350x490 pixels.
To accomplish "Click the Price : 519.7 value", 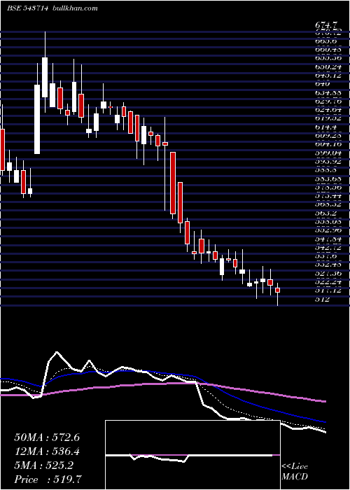I will click(48, 479).
